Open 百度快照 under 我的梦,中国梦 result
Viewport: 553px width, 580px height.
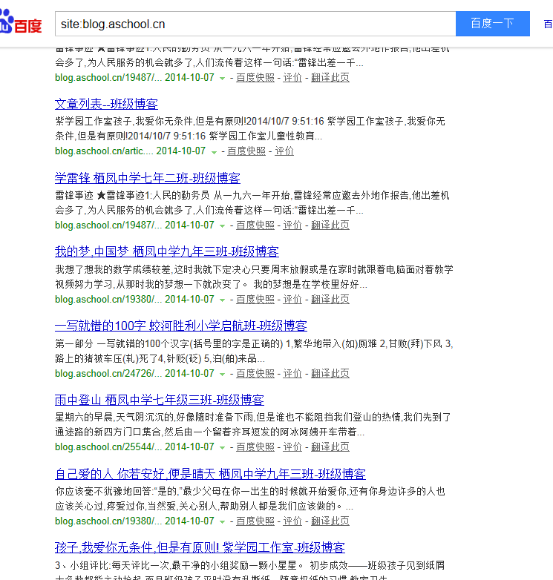pyautogui.click(x=255, y=299)
